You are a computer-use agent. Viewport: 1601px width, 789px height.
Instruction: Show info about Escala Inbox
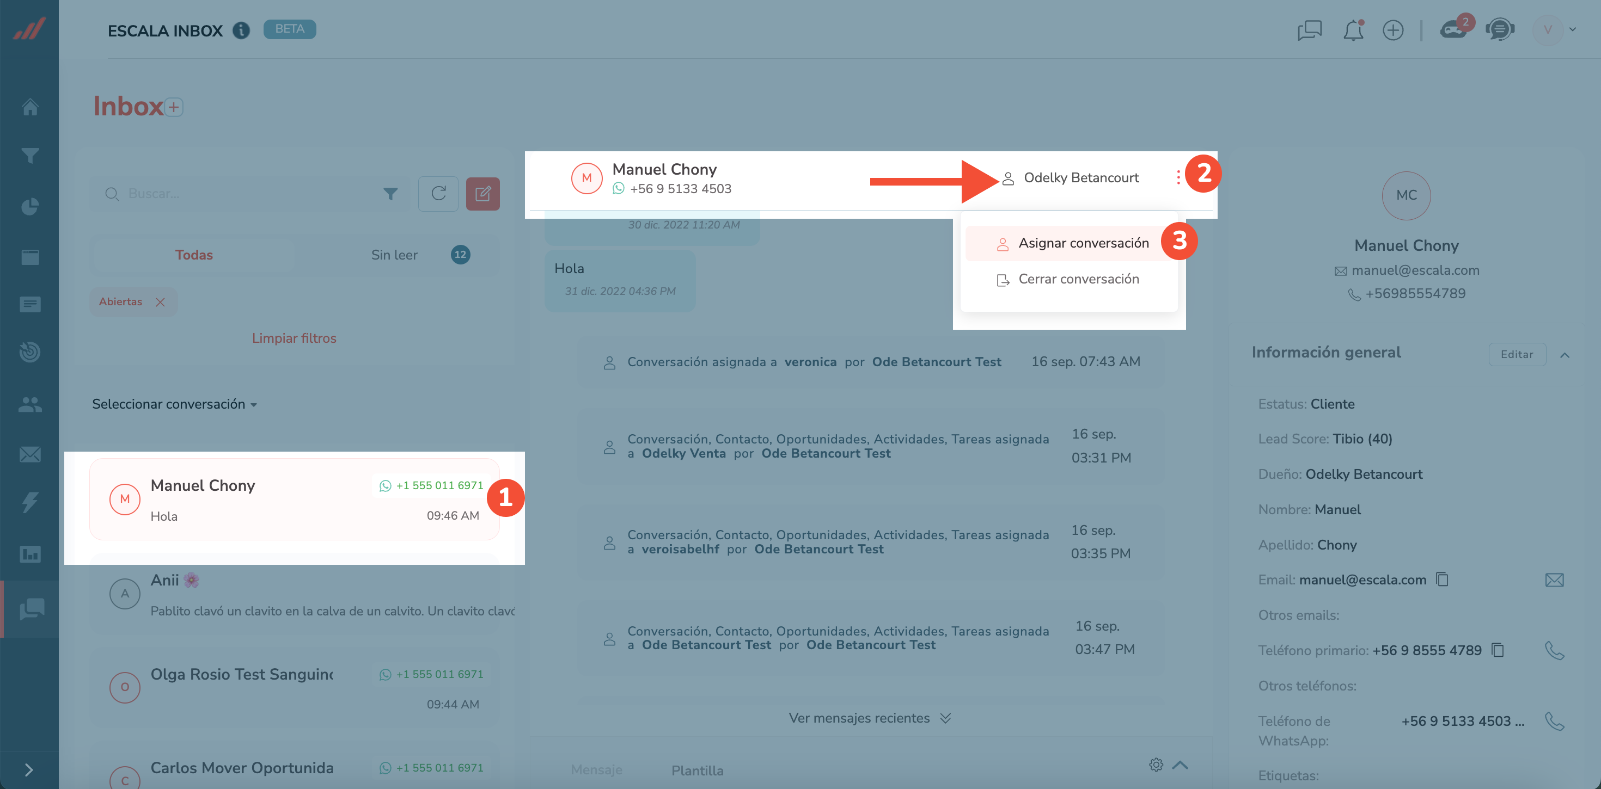pyautogui.click(x=241, y=30)
